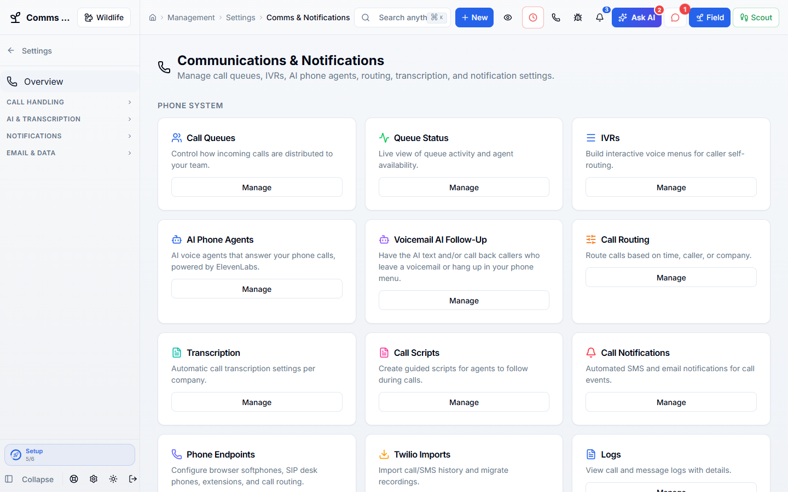Click the Settings breadcrumb link
788x492 pixels.
[x=241, y=17]
